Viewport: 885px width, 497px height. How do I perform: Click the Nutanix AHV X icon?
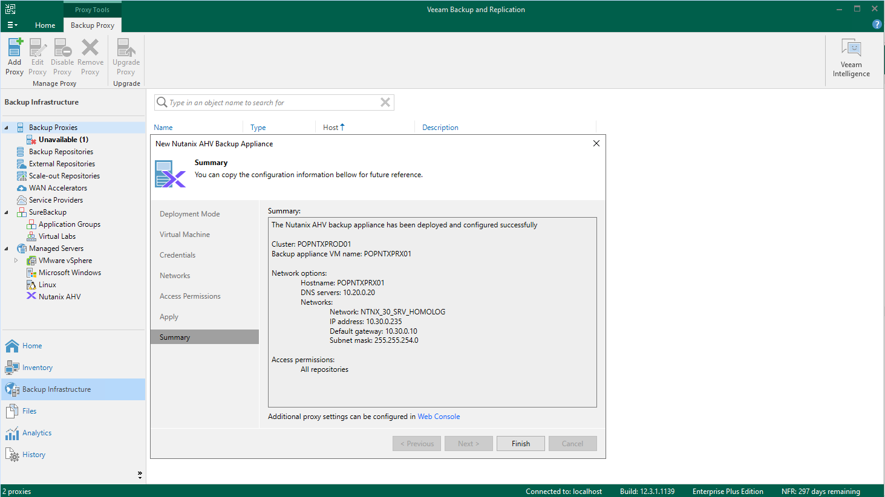[31, 296]
